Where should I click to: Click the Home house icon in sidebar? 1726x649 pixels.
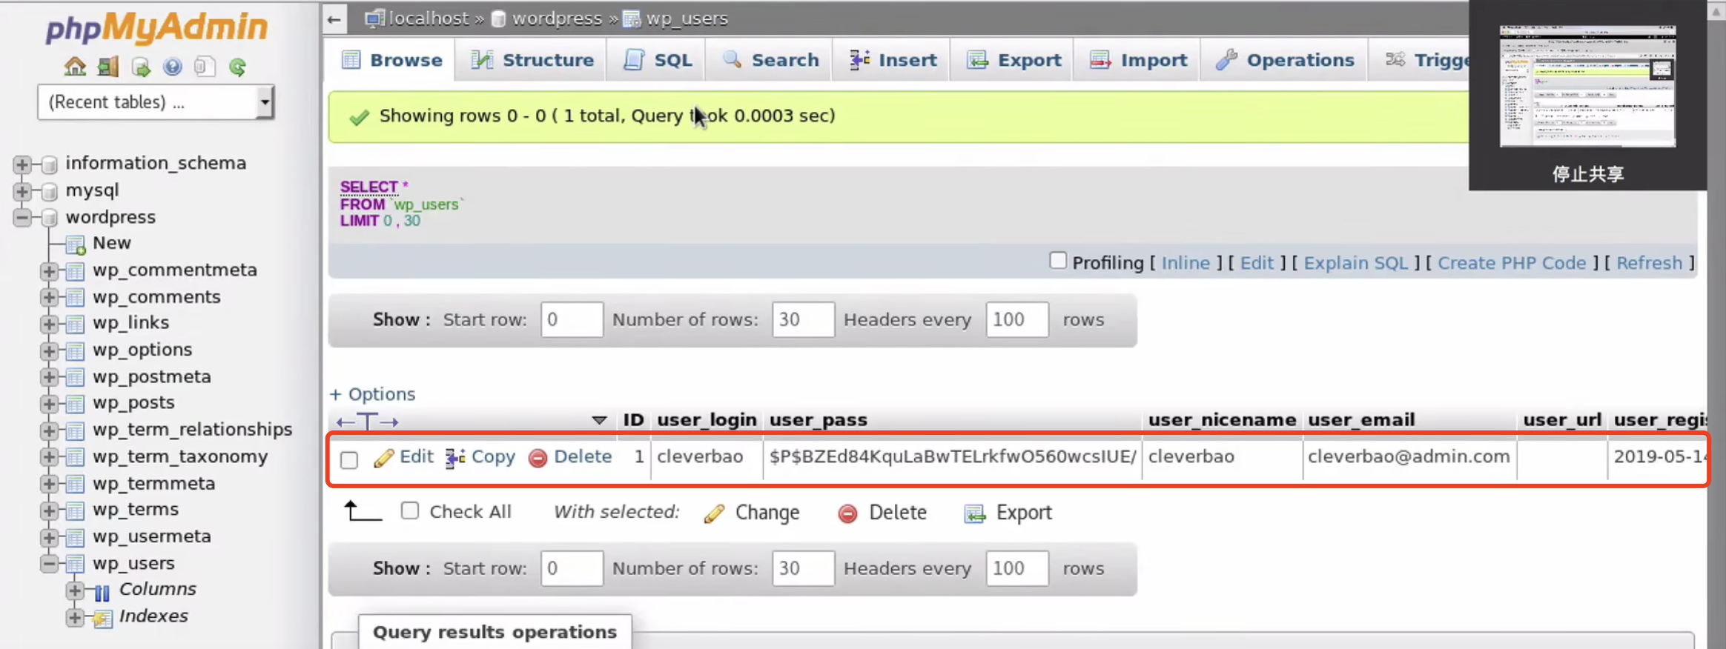pos(75,67)
